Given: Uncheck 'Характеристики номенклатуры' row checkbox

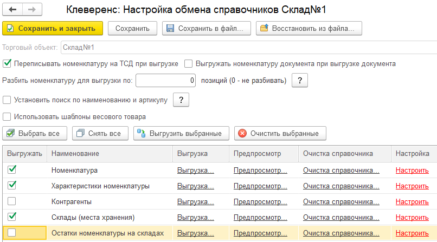Looking at the screenshot, I should pos(12,186).
